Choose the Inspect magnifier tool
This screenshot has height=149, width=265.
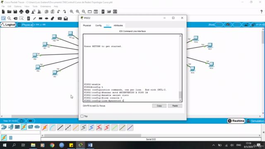click(x=9, y=18)
